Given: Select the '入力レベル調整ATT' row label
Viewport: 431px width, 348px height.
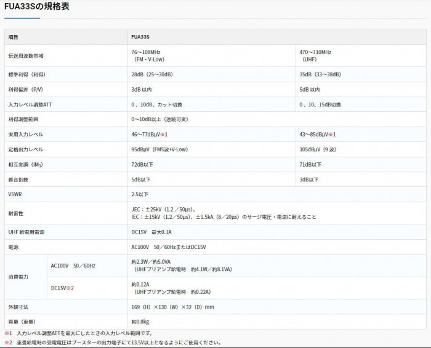Looking at the screenshot, I should click(30, 105).
